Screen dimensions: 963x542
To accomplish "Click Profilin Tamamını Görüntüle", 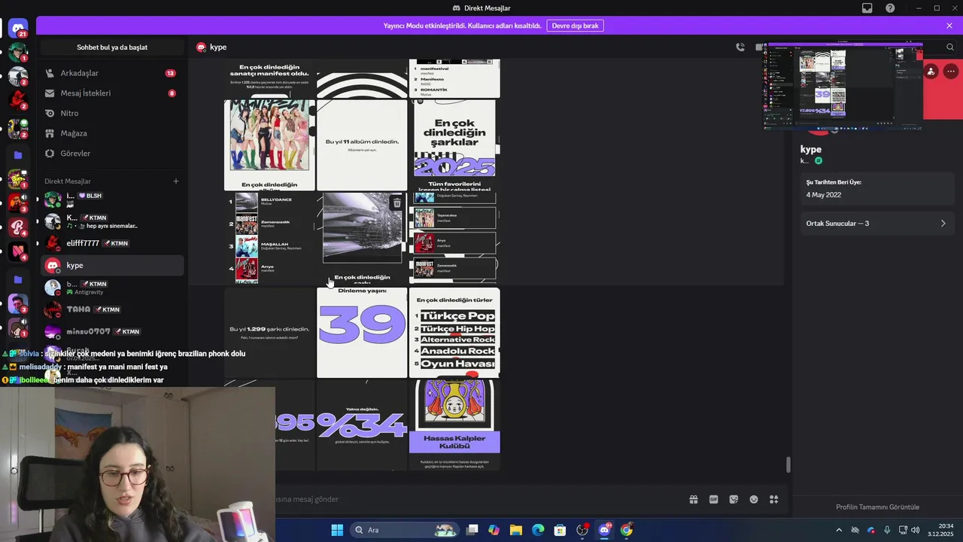I will click(877, 507).
